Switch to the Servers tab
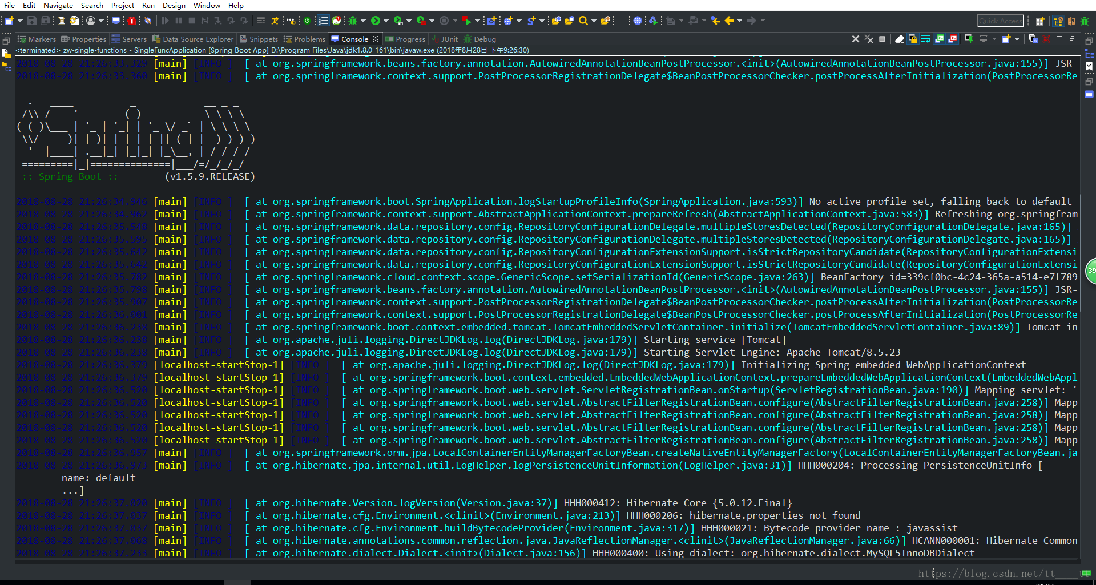 point(129,39)
